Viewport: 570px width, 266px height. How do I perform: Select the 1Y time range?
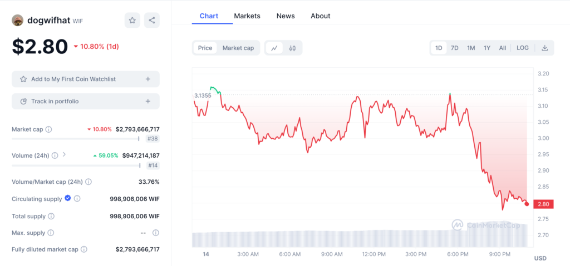[487, 48]
